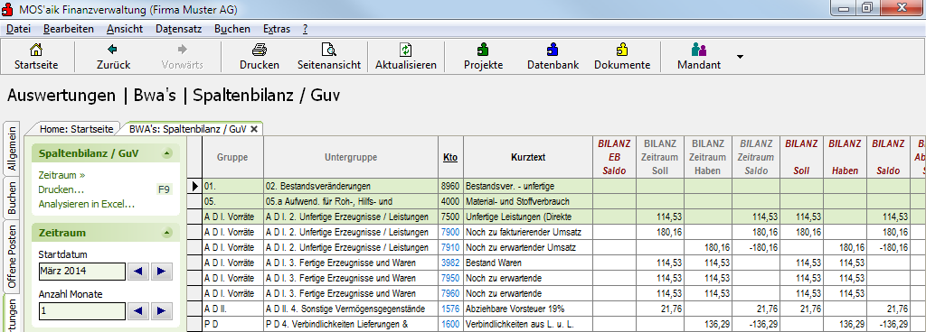Open Datenbank from the toolbar
926x332 pixels.
coord(553,57)
